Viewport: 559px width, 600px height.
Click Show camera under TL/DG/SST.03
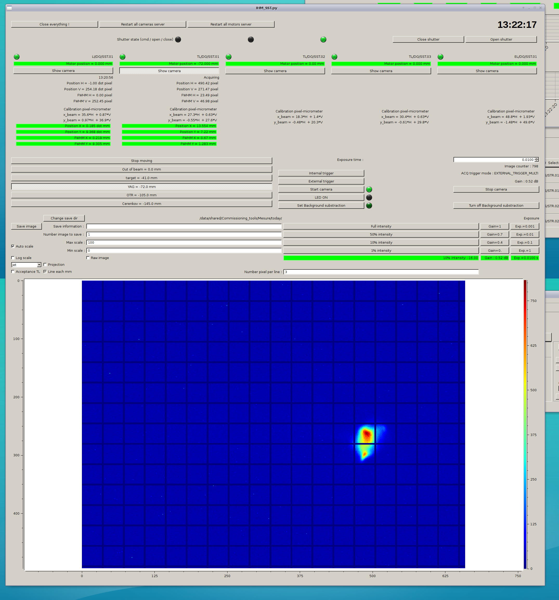point(381,71)
